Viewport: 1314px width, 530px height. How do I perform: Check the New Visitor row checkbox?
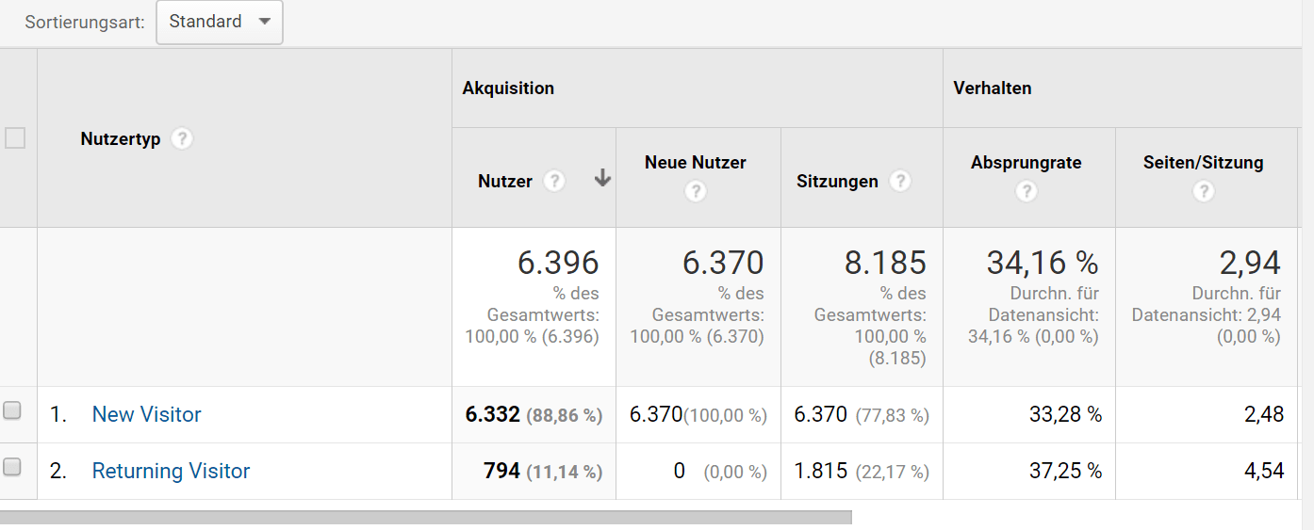click(x=12, y=410)
